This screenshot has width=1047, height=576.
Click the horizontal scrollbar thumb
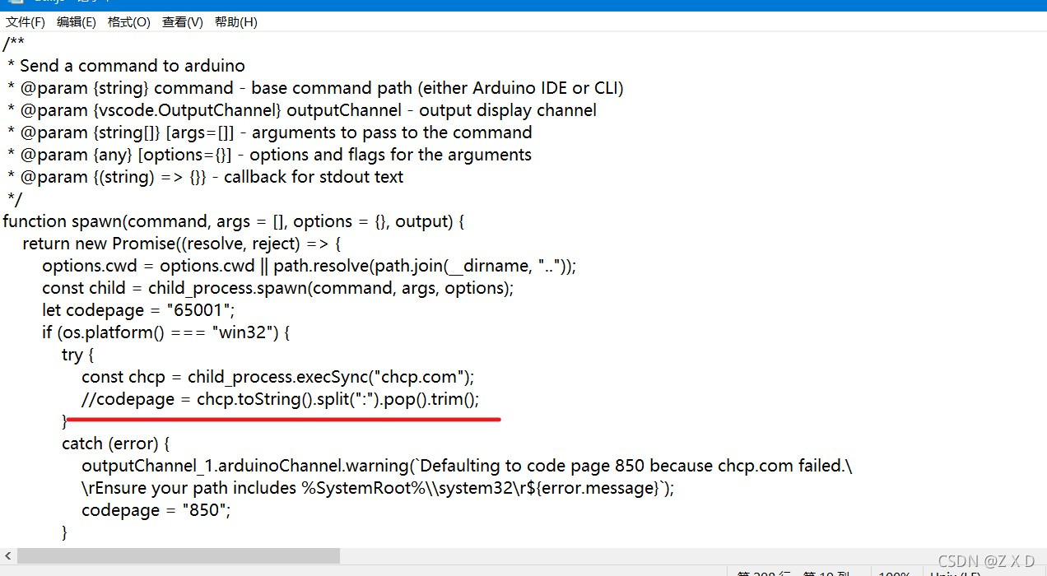click(179, 556)
